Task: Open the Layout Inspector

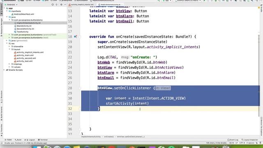Action: point(249,140)
